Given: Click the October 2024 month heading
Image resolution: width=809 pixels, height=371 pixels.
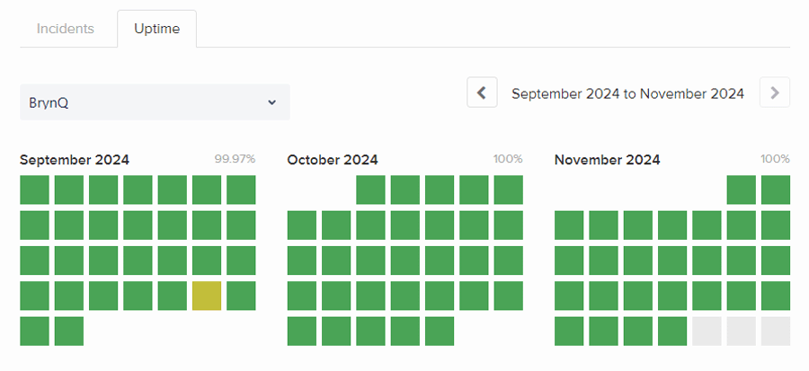Looking at the screenshot, I should [x=333, y=160].
